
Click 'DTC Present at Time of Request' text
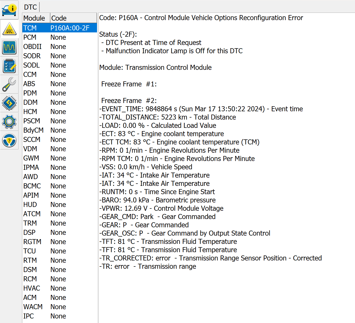[x=153, y=43]
